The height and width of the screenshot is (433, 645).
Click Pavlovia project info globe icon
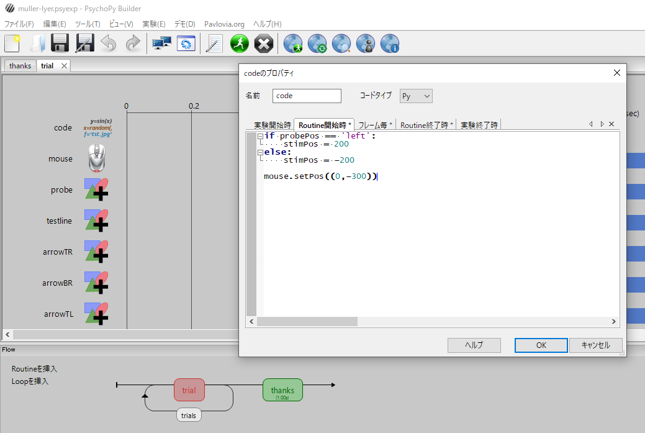pyautogui.click(x=390, y=43)
